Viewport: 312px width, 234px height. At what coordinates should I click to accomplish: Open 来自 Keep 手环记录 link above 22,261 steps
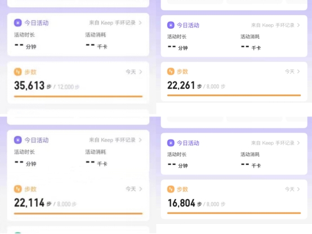point(275,25)
